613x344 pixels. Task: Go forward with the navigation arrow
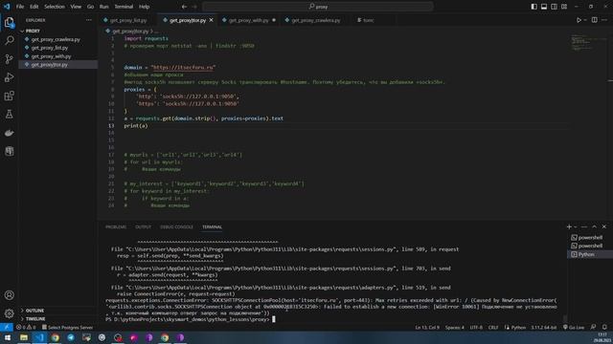click(194, 7)
